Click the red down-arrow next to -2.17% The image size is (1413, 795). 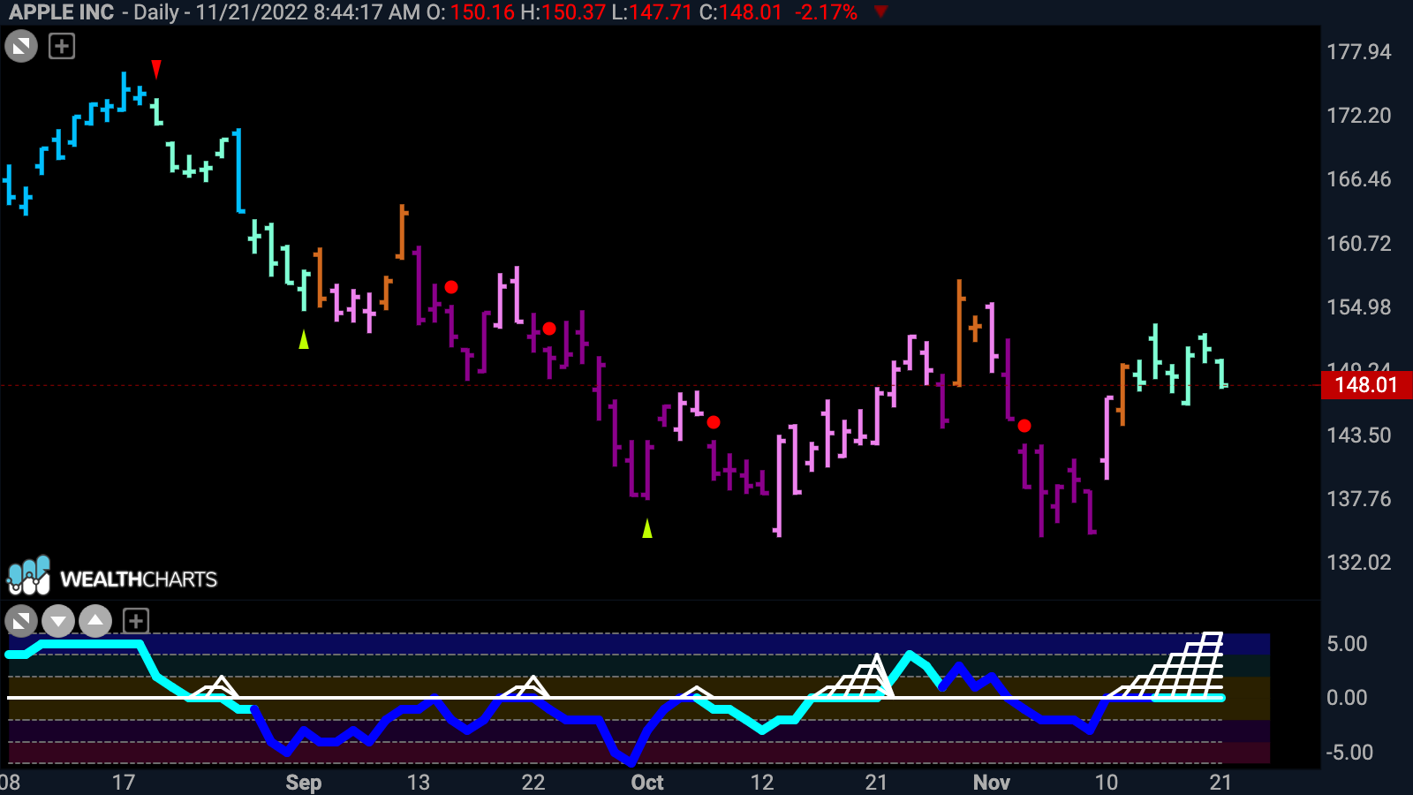880,11
